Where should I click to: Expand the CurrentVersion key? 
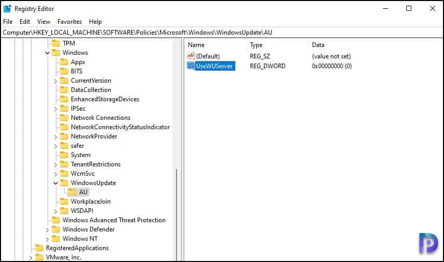pos(55,81)
